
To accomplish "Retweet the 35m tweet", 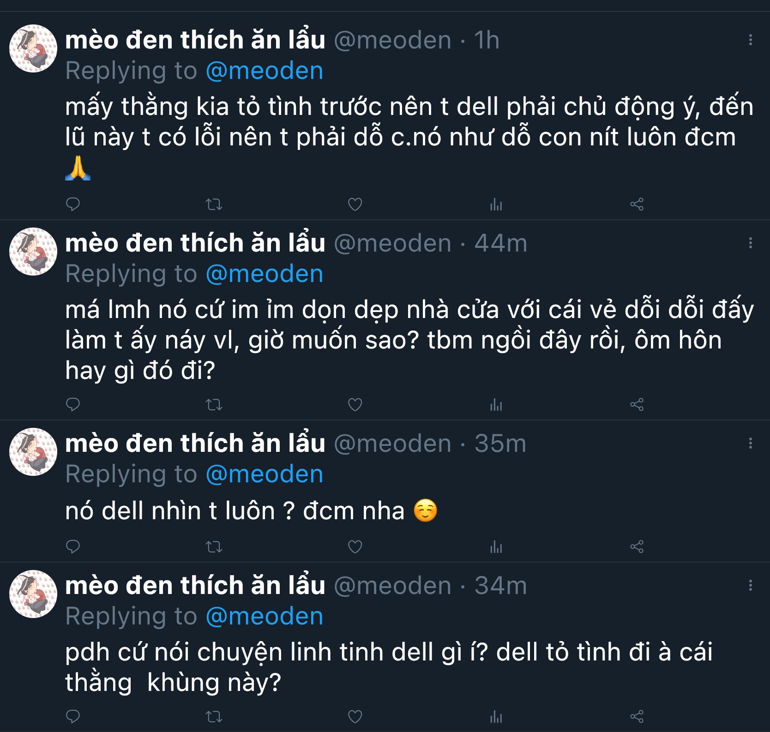I will [214, 547].
